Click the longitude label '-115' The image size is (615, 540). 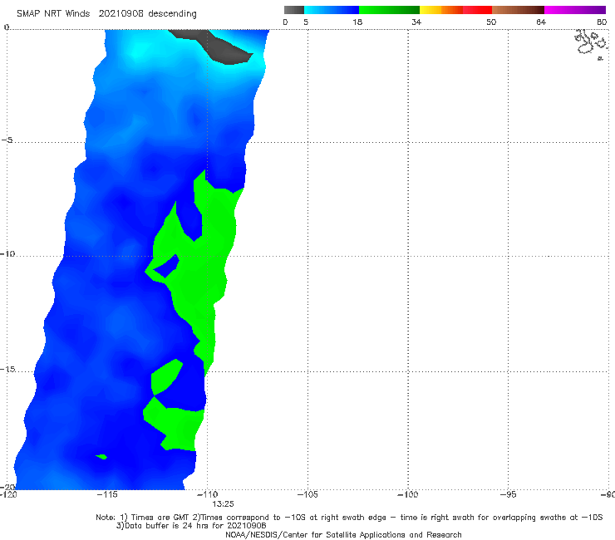click(107, 494)
